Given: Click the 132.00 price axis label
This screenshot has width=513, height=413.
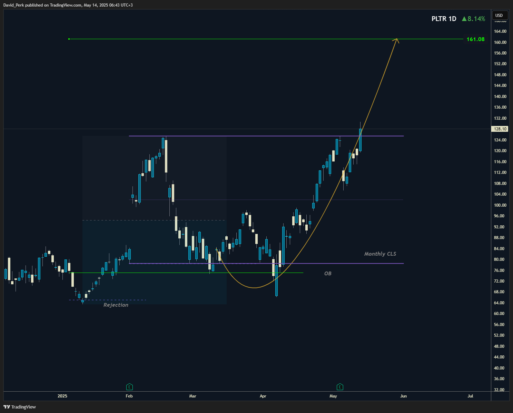Looking at the screenshot, I should tap(500, 118).
